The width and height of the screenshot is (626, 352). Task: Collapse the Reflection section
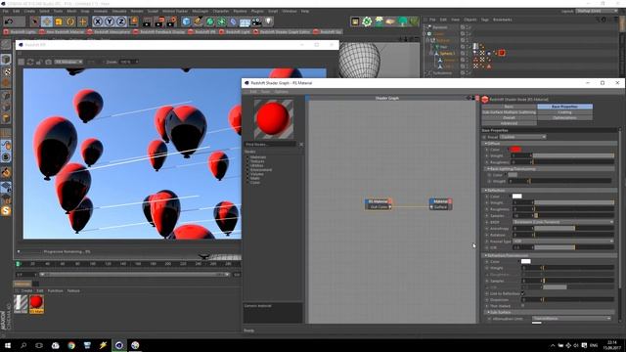pos(486,191)
